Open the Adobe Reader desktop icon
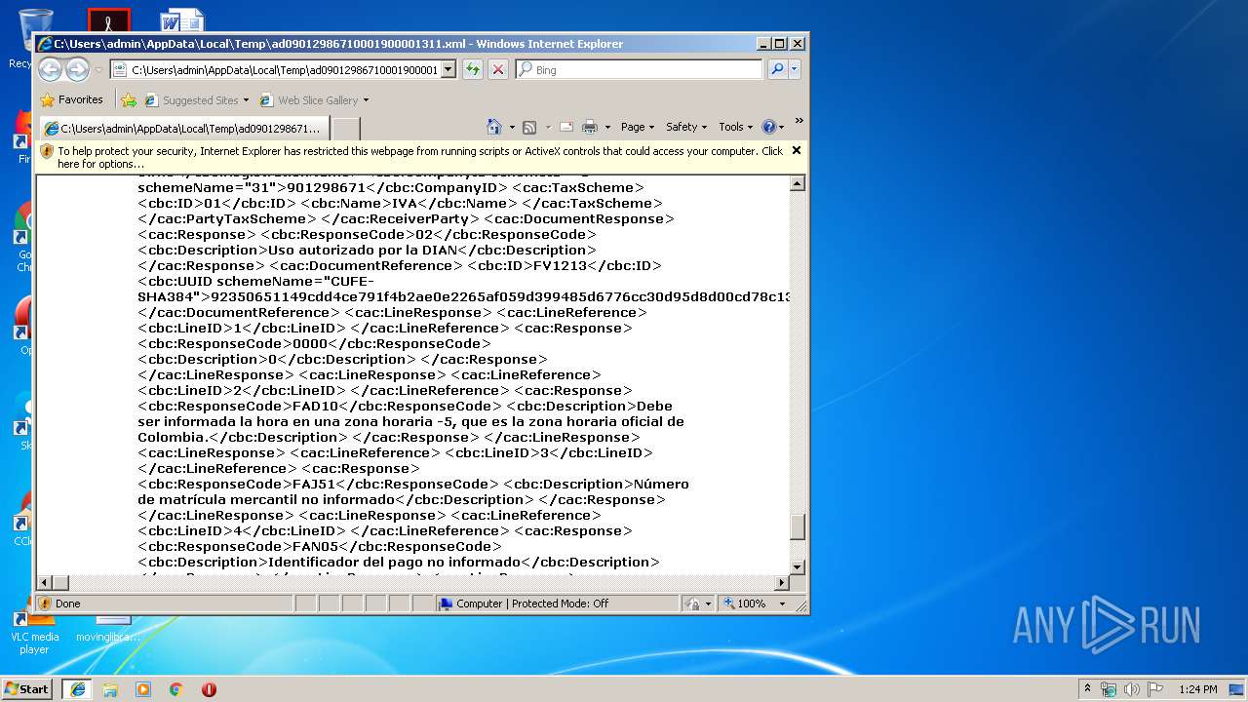The image size is (1248, 702). coord(108,20)
